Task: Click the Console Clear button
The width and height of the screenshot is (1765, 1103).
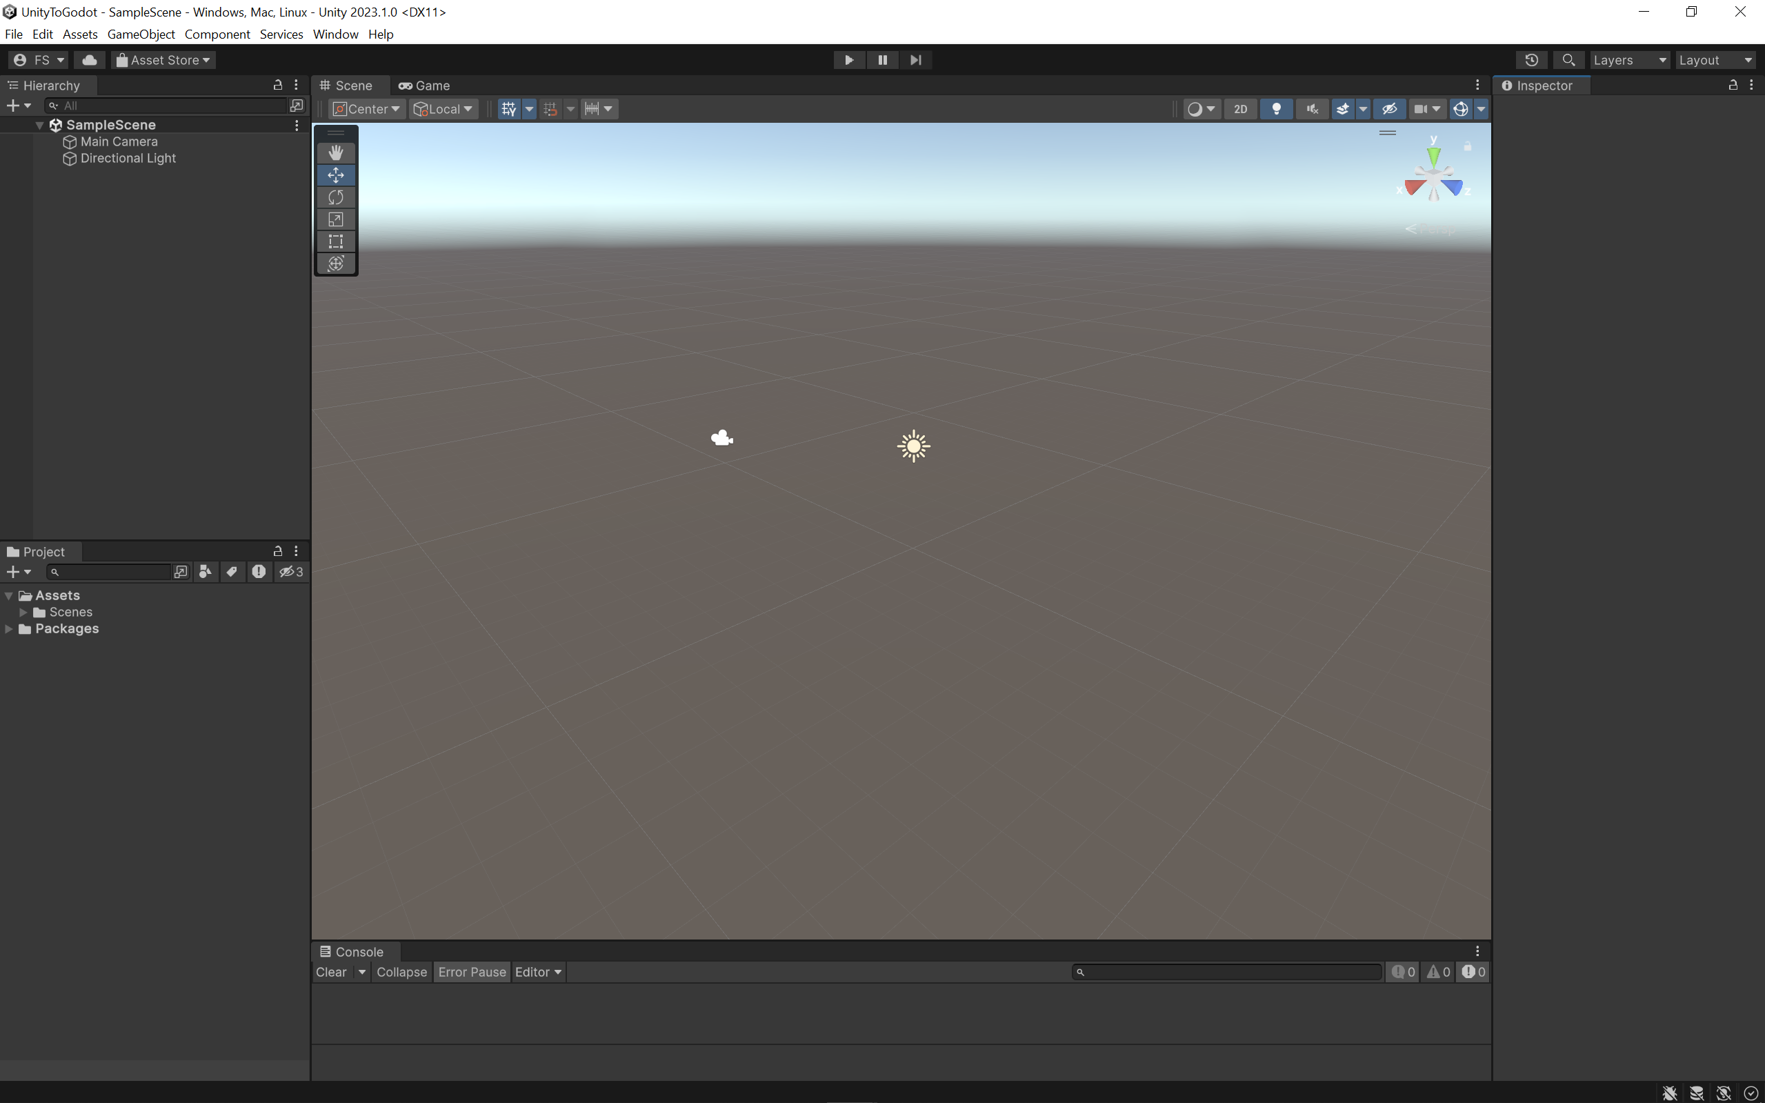Action: pyautogui.click(x=331, y=972)
